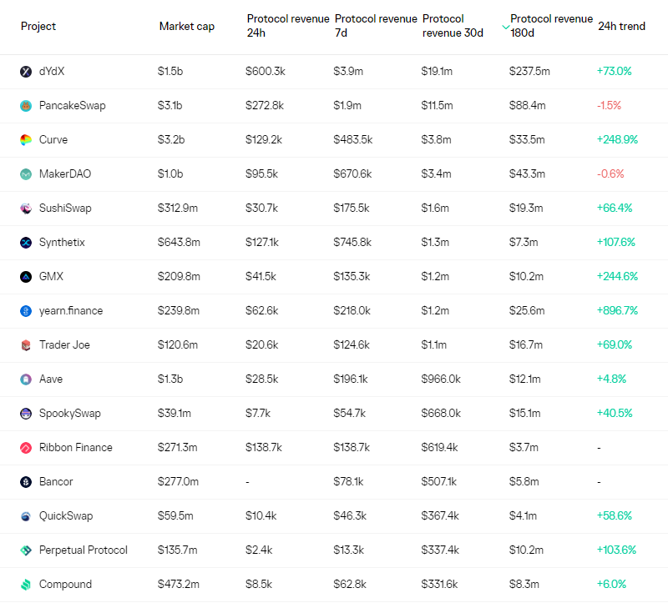Click the Project column header
The width and height of the screenshot is (668, 603).
38,27
